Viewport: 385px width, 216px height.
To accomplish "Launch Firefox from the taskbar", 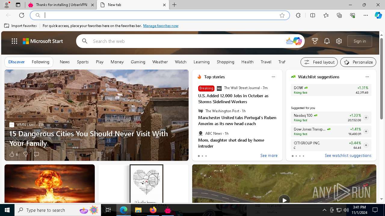I will [153, 210].
